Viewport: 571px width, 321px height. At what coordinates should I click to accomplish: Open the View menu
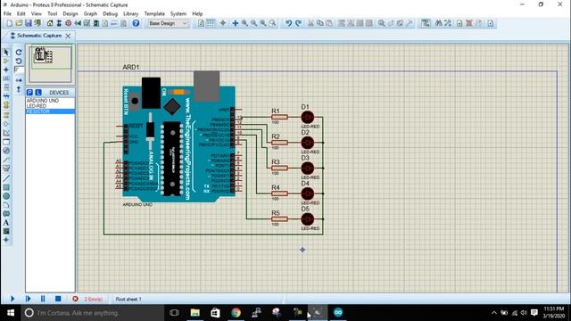pyautogui.click(x=36, y=13)
